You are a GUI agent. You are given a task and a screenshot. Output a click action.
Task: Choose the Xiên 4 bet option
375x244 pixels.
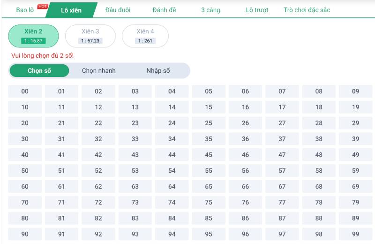145,36
